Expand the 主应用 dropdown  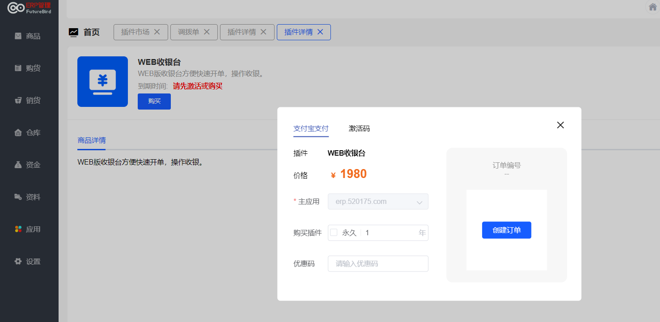coord(378,202)
